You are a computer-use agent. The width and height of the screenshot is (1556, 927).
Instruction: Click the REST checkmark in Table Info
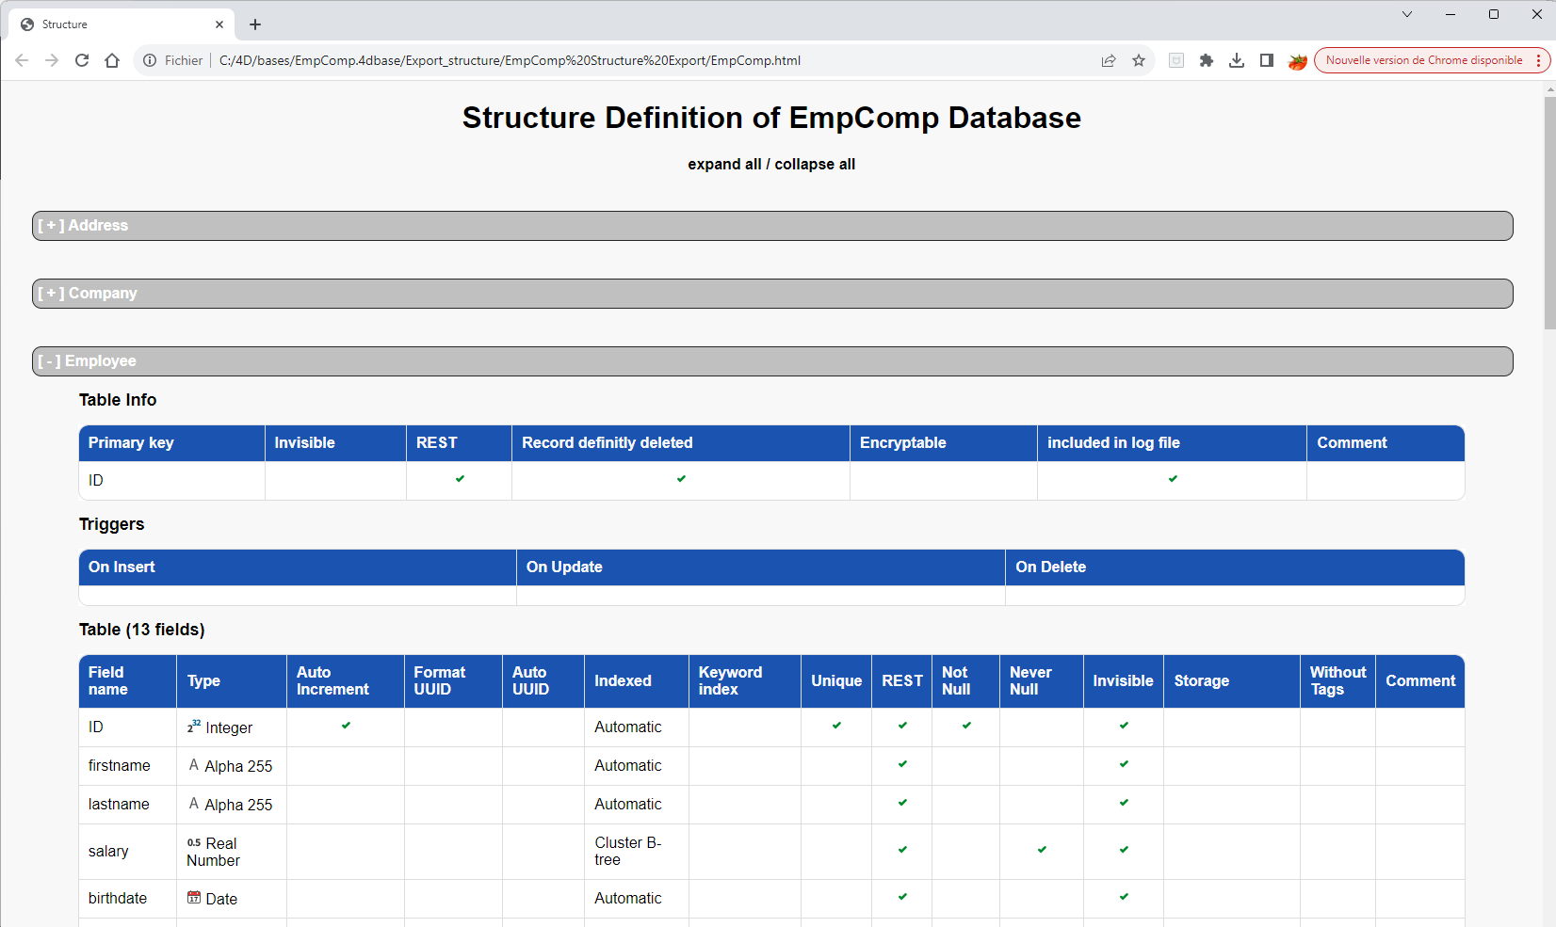460,479
